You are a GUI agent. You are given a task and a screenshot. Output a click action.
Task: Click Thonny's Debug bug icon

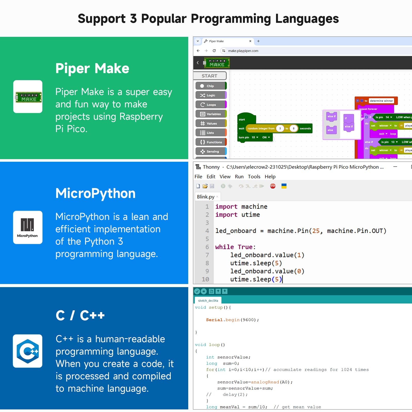pos(230,186)
